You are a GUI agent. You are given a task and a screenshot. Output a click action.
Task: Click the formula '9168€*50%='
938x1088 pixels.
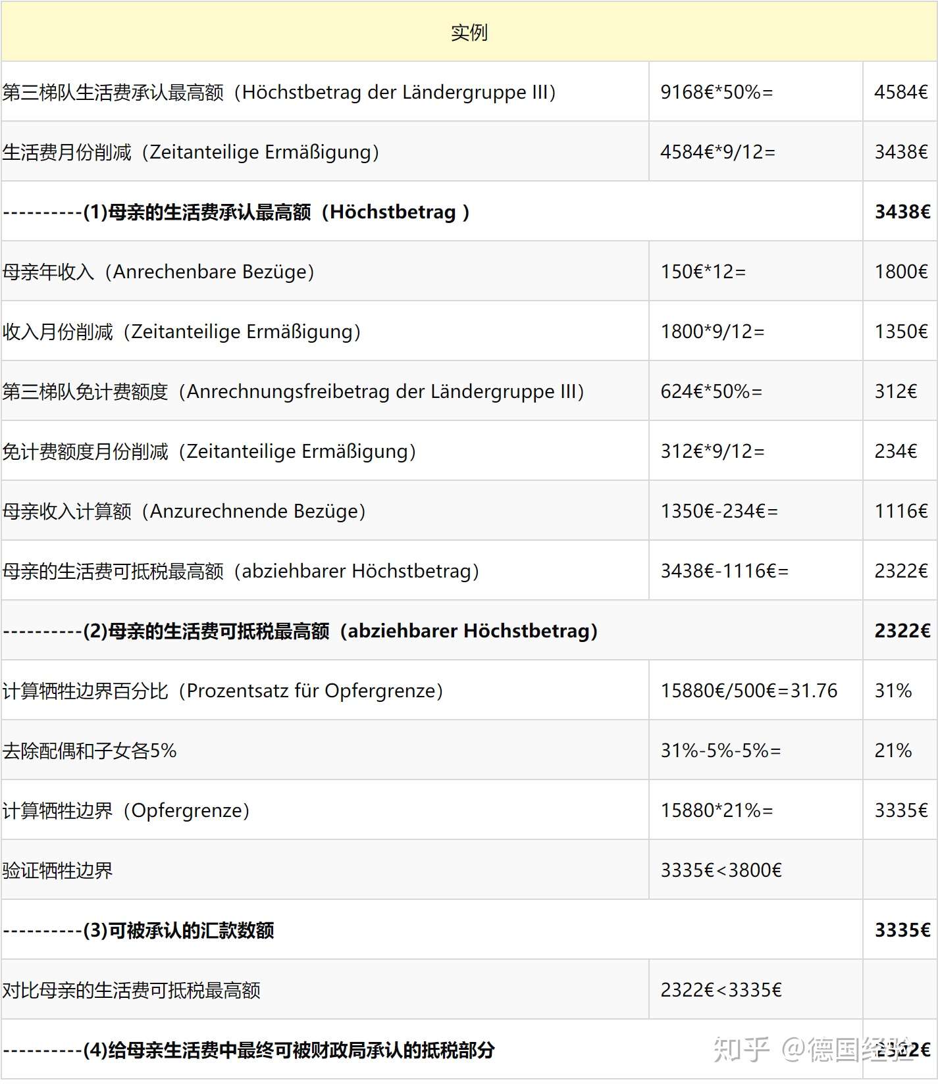point(717,92)
